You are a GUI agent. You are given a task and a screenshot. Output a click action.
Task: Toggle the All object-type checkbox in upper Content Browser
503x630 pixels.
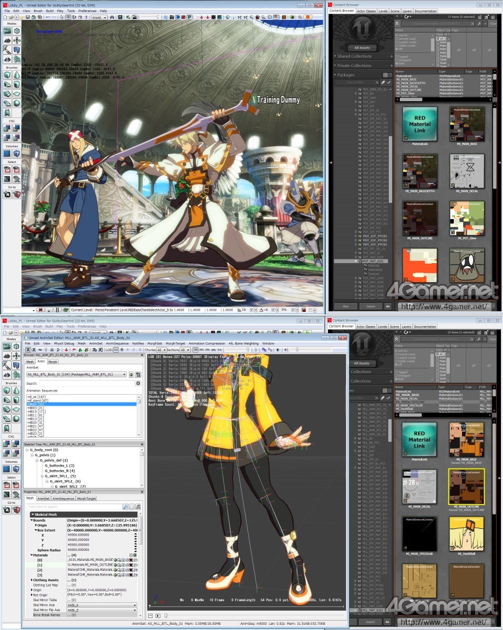tap(438, 39)
